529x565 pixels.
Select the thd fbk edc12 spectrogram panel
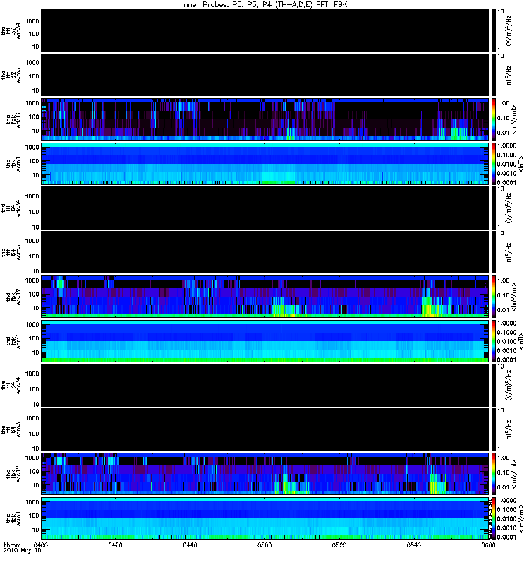click(265, 297)
